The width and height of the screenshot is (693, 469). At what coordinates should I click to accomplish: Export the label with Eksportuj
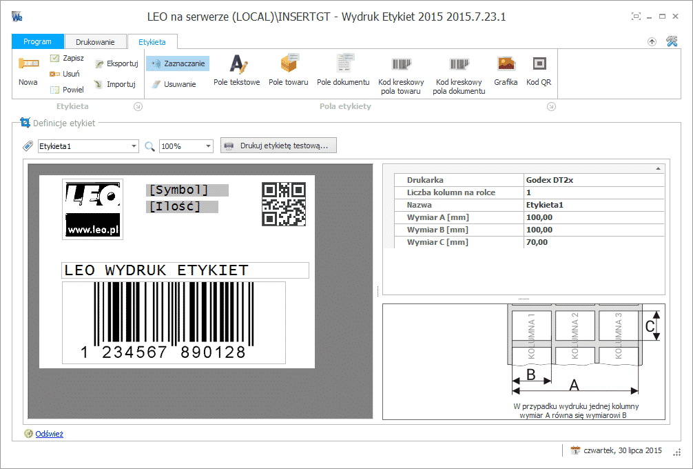(116, 63)
